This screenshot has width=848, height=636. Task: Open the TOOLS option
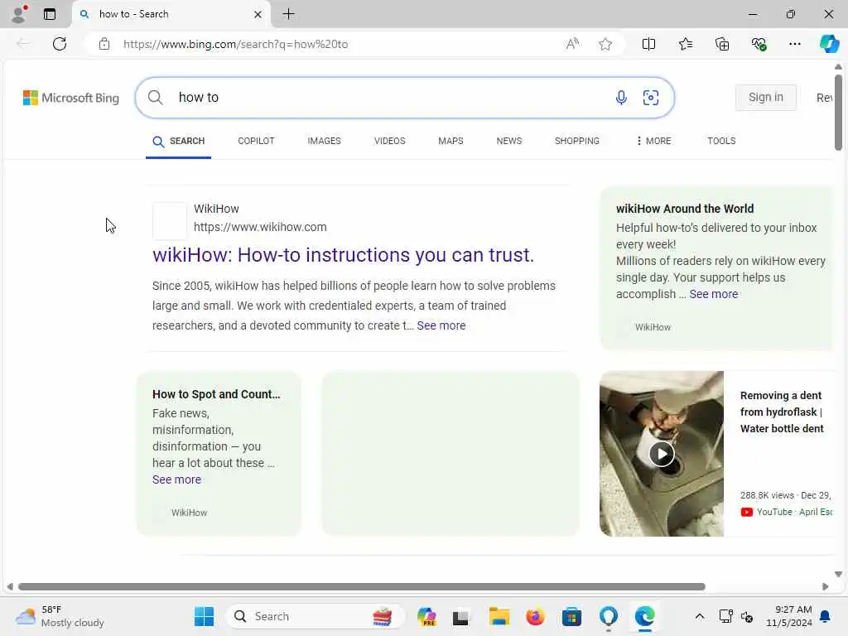721,141
